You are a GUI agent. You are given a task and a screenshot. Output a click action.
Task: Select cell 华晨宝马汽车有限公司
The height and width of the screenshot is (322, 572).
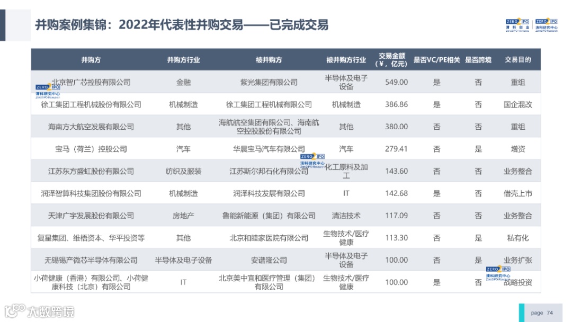(269, 149)
